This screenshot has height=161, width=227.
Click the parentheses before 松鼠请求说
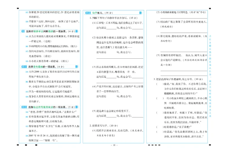coord(160,127)
